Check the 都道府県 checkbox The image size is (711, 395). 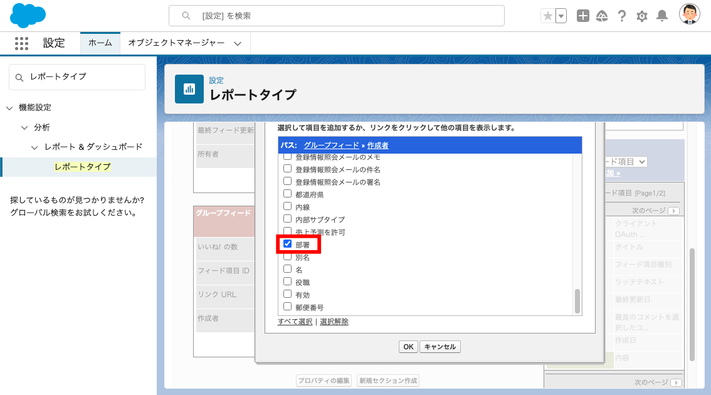click(288, 194)
